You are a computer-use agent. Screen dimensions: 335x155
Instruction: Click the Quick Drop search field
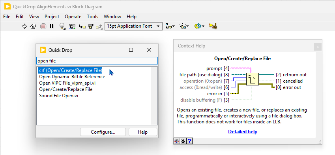click(97, 61)
